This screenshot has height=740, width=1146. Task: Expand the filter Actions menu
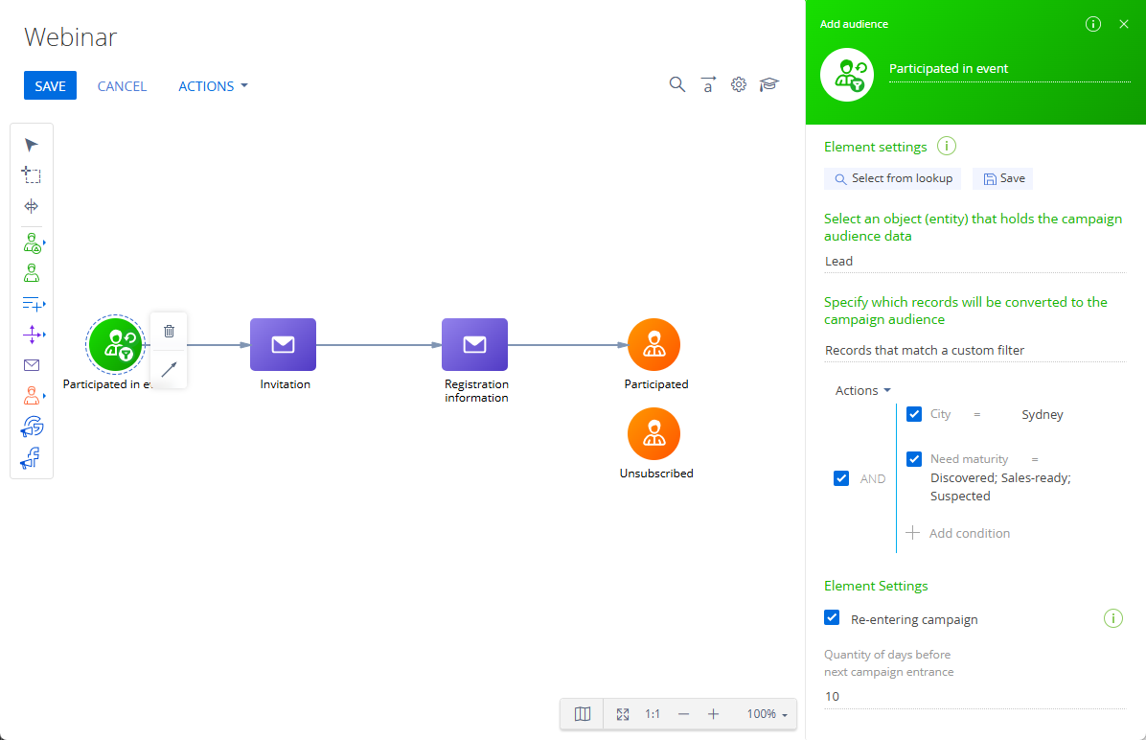point(863,390)
